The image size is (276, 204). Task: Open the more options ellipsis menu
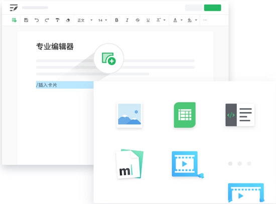click(x=205, y=20)
